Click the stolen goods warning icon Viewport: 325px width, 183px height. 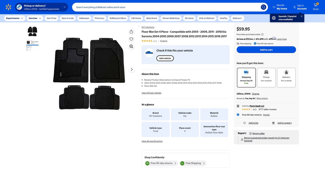242,139
